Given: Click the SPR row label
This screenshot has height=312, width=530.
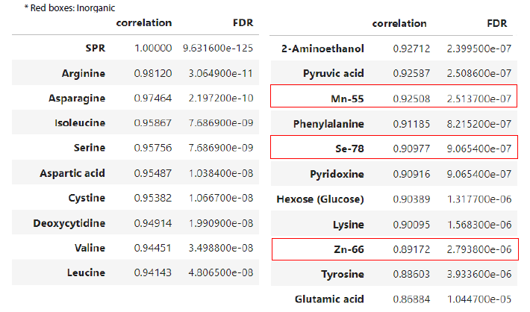Looking at the screenshot, I should tap(95, 48).
